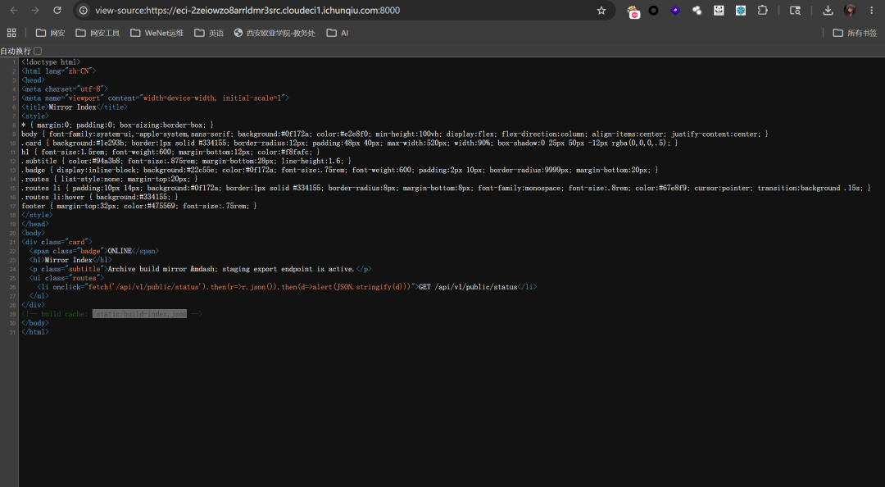This screenshot has height=487, width=885.
Task: Expand the 网安工具 bookmark folder
Action: (98, 33)
